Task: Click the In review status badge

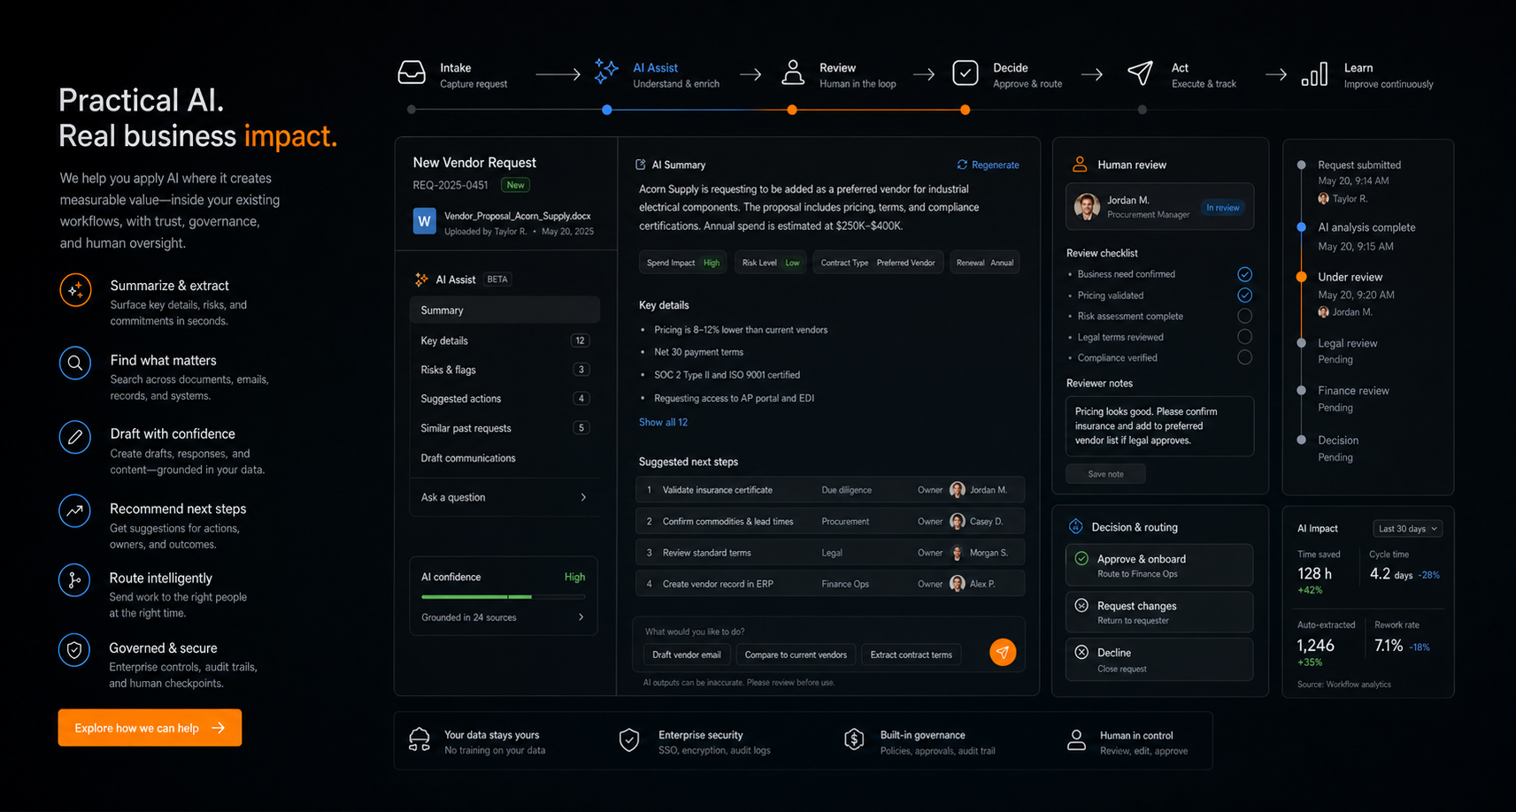Action: [1222, 208]
